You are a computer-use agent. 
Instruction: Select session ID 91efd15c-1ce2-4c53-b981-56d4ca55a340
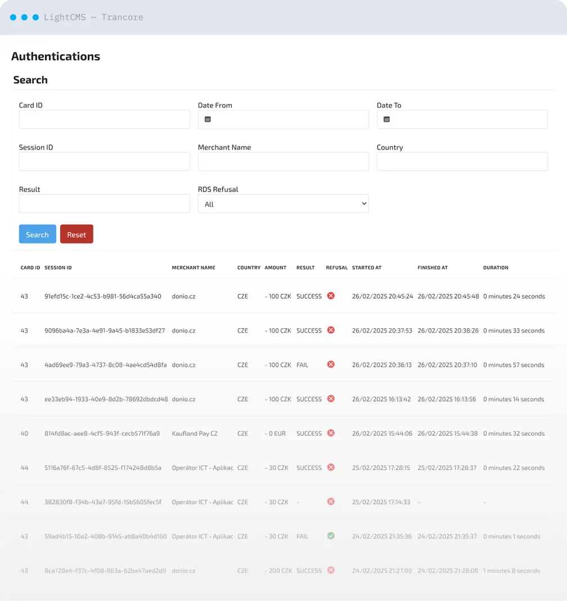pos(103,296)
